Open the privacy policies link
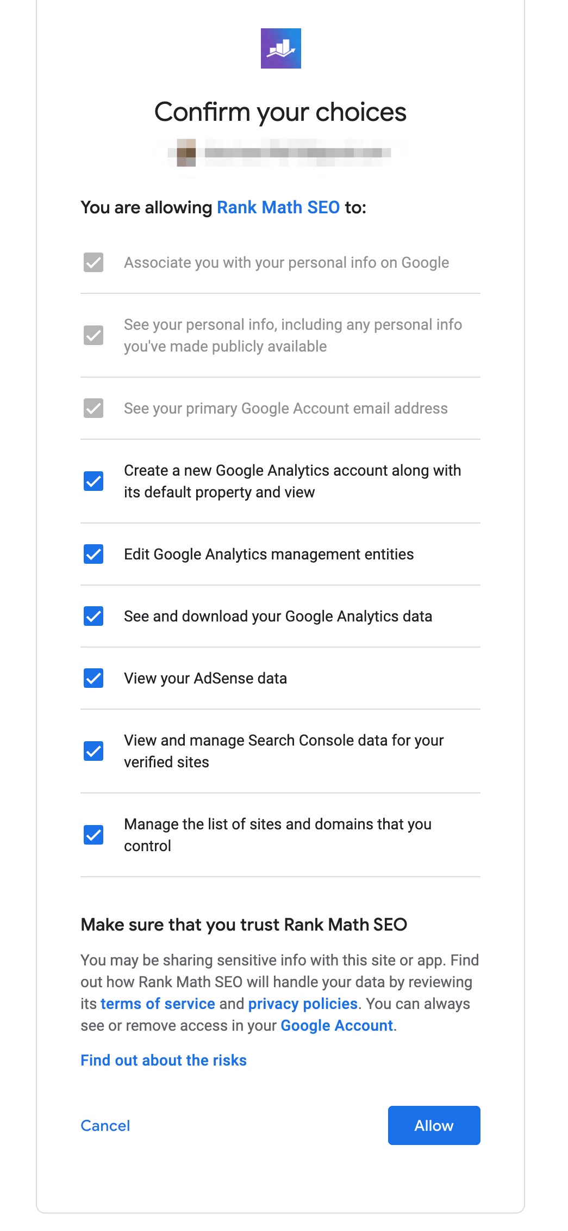Screen dimensions: 568x1231 [303, 1004]
